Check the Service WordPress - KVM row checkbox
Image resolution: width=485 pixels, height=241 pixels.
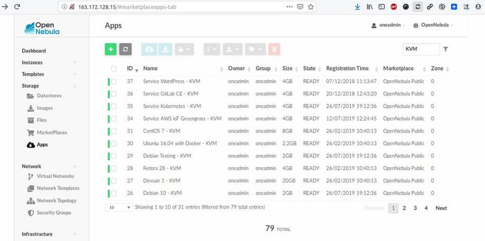click(x=114, y=81)
